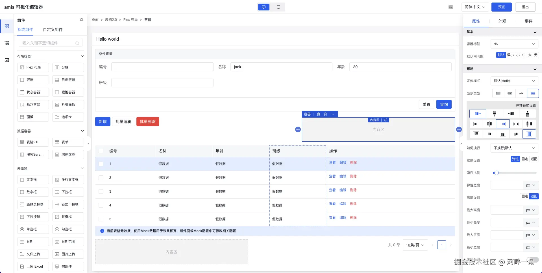Switch to the 系统组件 tab
Viewport: 542px width, 273px height.
coord(25,30)
